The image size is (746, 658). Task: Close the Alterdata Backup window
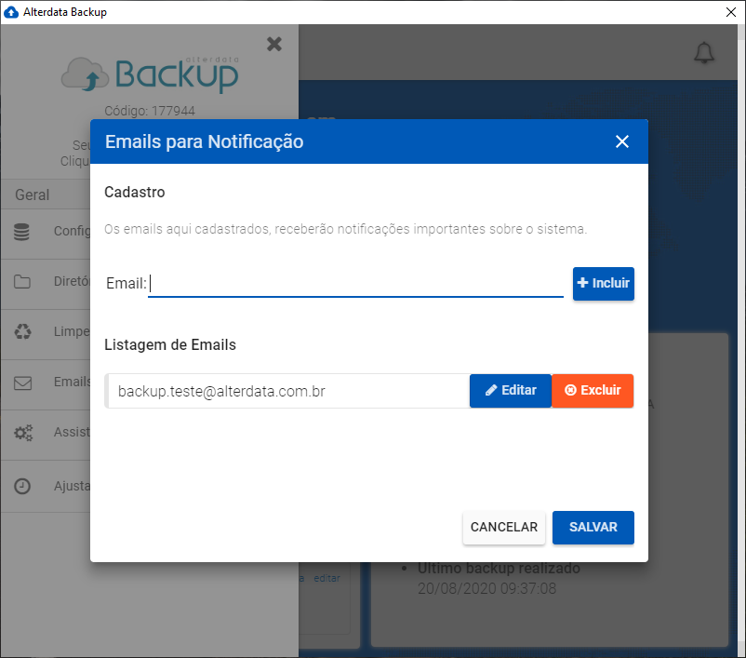pos(731,12)
